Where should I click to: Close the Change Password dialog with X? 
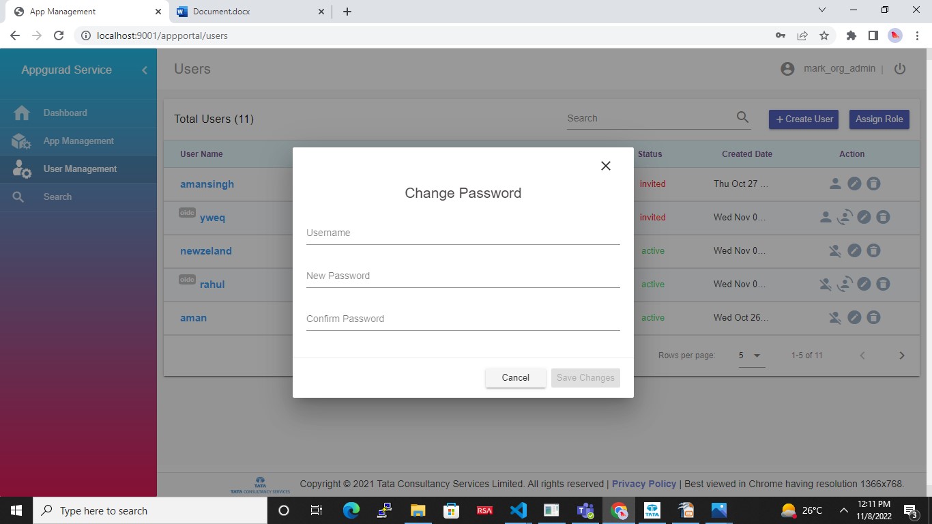click(605, 166)
